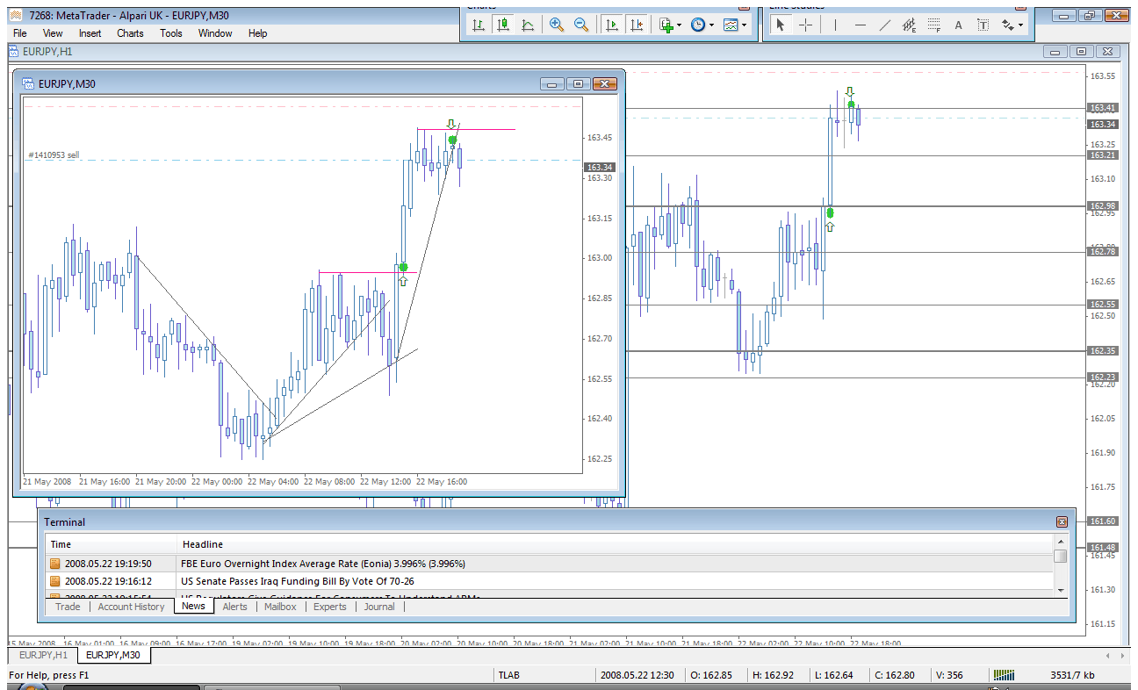This screenshot has height=690, width=1138.
Task: Click connection status bars icon
Action: click(x=1005, y=675)
